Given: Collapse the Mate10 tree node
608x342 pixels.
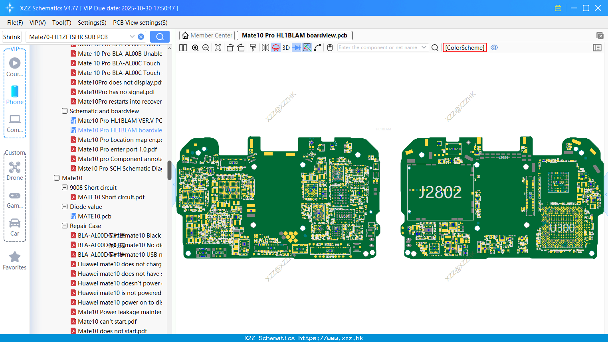Looking at the screenshot, I should point(57,178).
